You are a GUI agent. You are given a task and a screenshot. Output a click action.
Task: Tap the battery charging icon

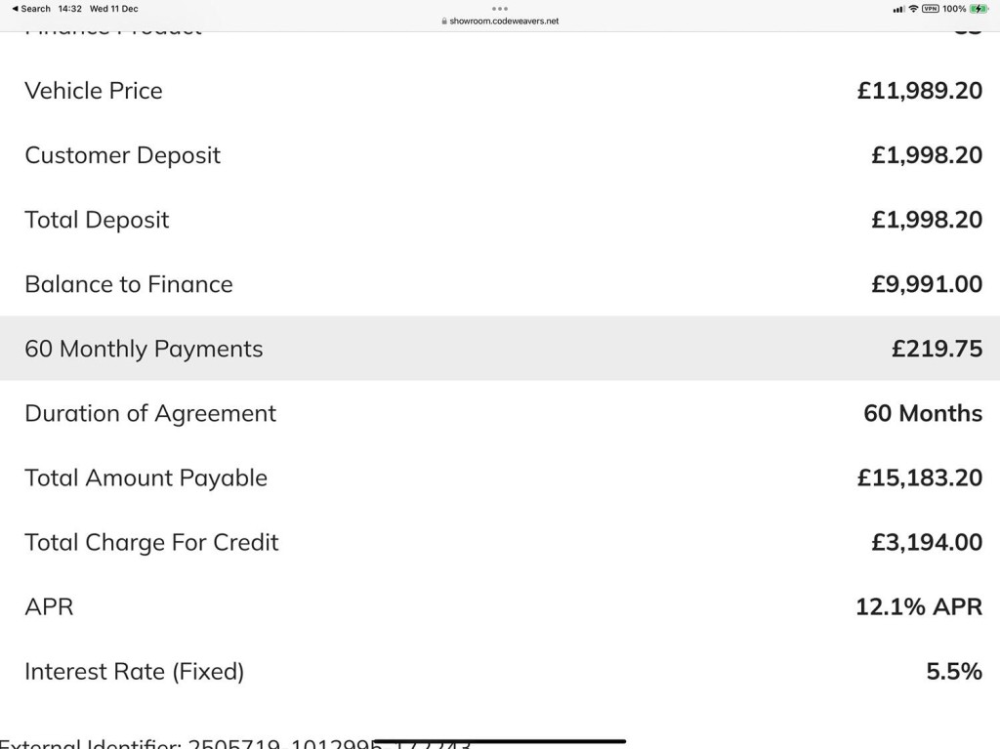[x=979, y=9]
